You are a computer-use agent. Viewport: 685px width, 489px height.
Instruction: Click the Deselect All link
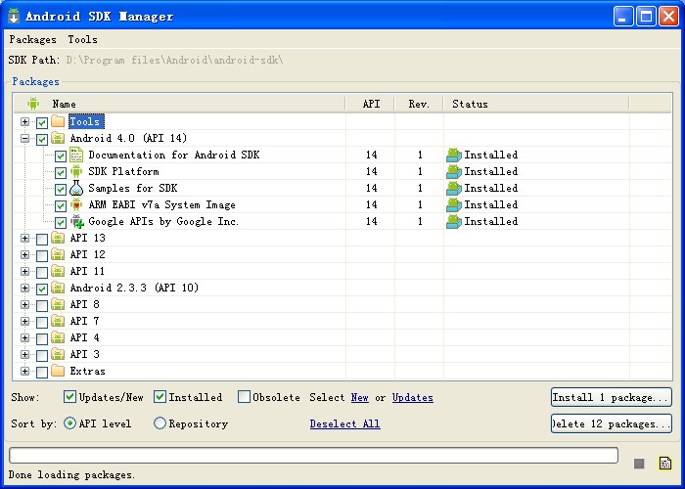(x=344, y=423)
